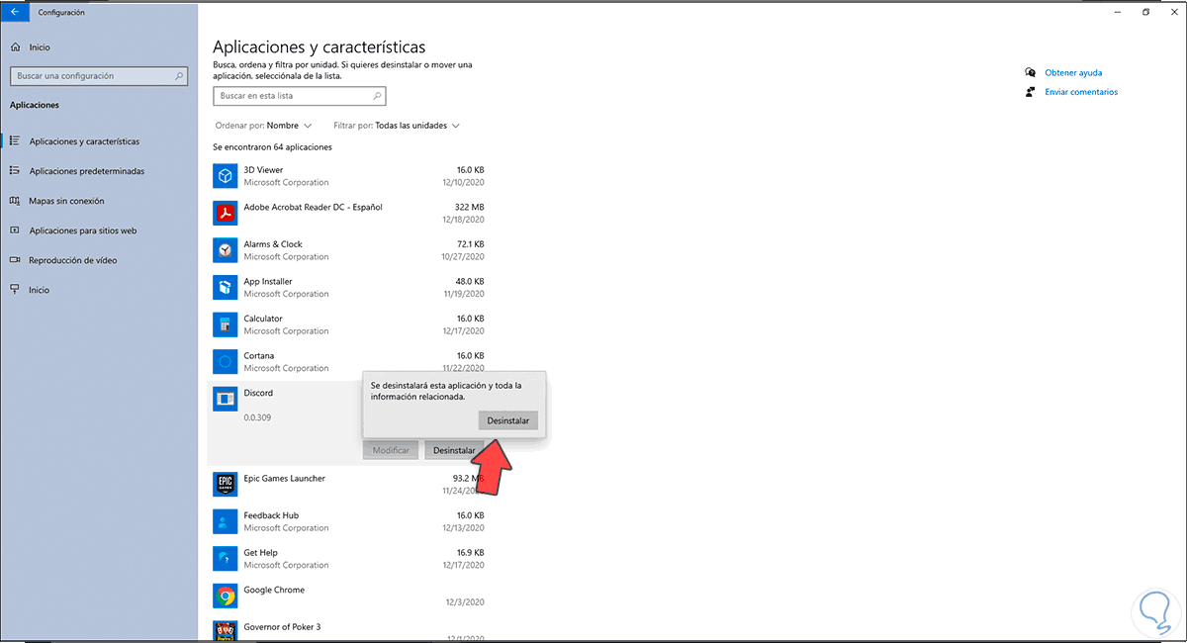1187x643 pixels.
Task: Select Cortana list entry
Action: point(348,361)
